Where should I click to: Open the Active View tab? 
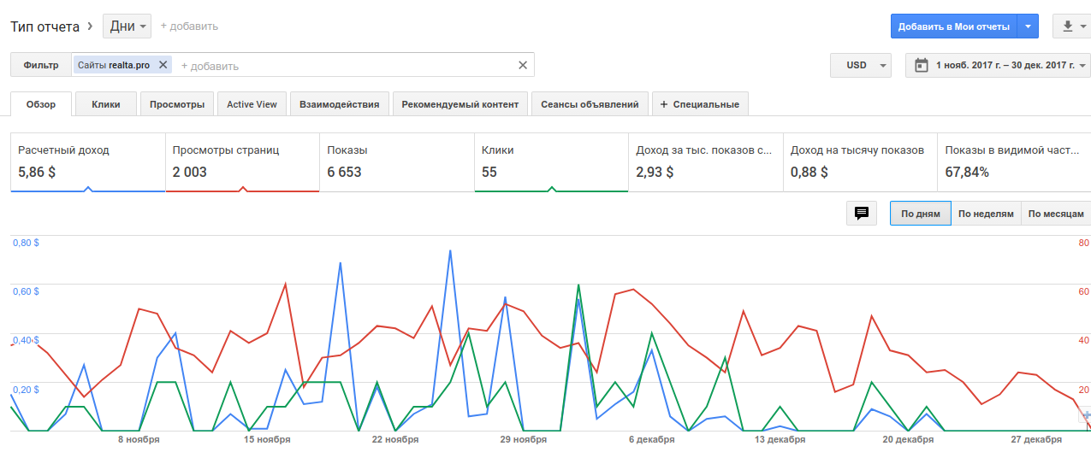point(252,104)
